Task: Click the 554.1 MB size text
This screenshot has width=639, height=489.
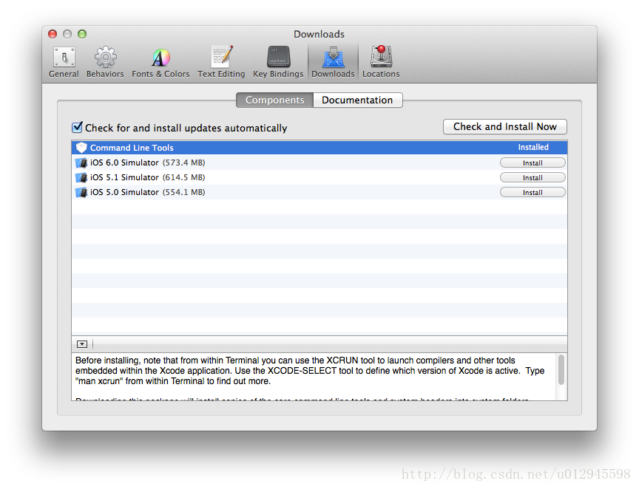Action: [x=184, y=192]
